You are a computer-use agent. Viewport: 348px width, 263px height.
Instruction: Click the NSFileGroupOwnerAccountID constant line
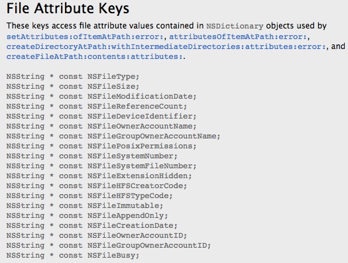(109, 246)
